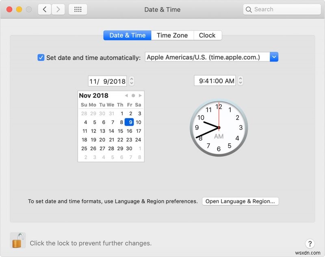This screenshot has width=325, height=257.
Task: Select November 16 on the calendar
Action: 129,131
